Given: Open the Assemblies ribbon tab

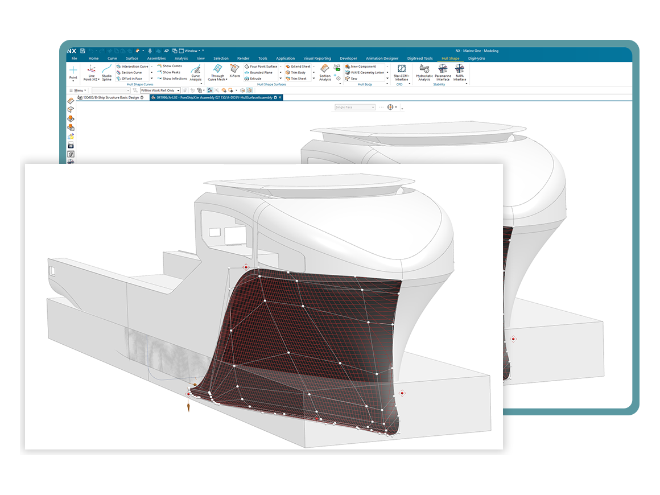Looking at the screenshot, I should click(x=156, y=59).
